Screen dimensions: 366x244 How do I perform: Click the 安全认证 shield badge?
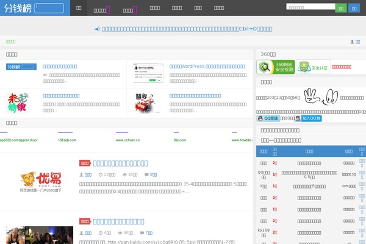click(x=313, y=67)
